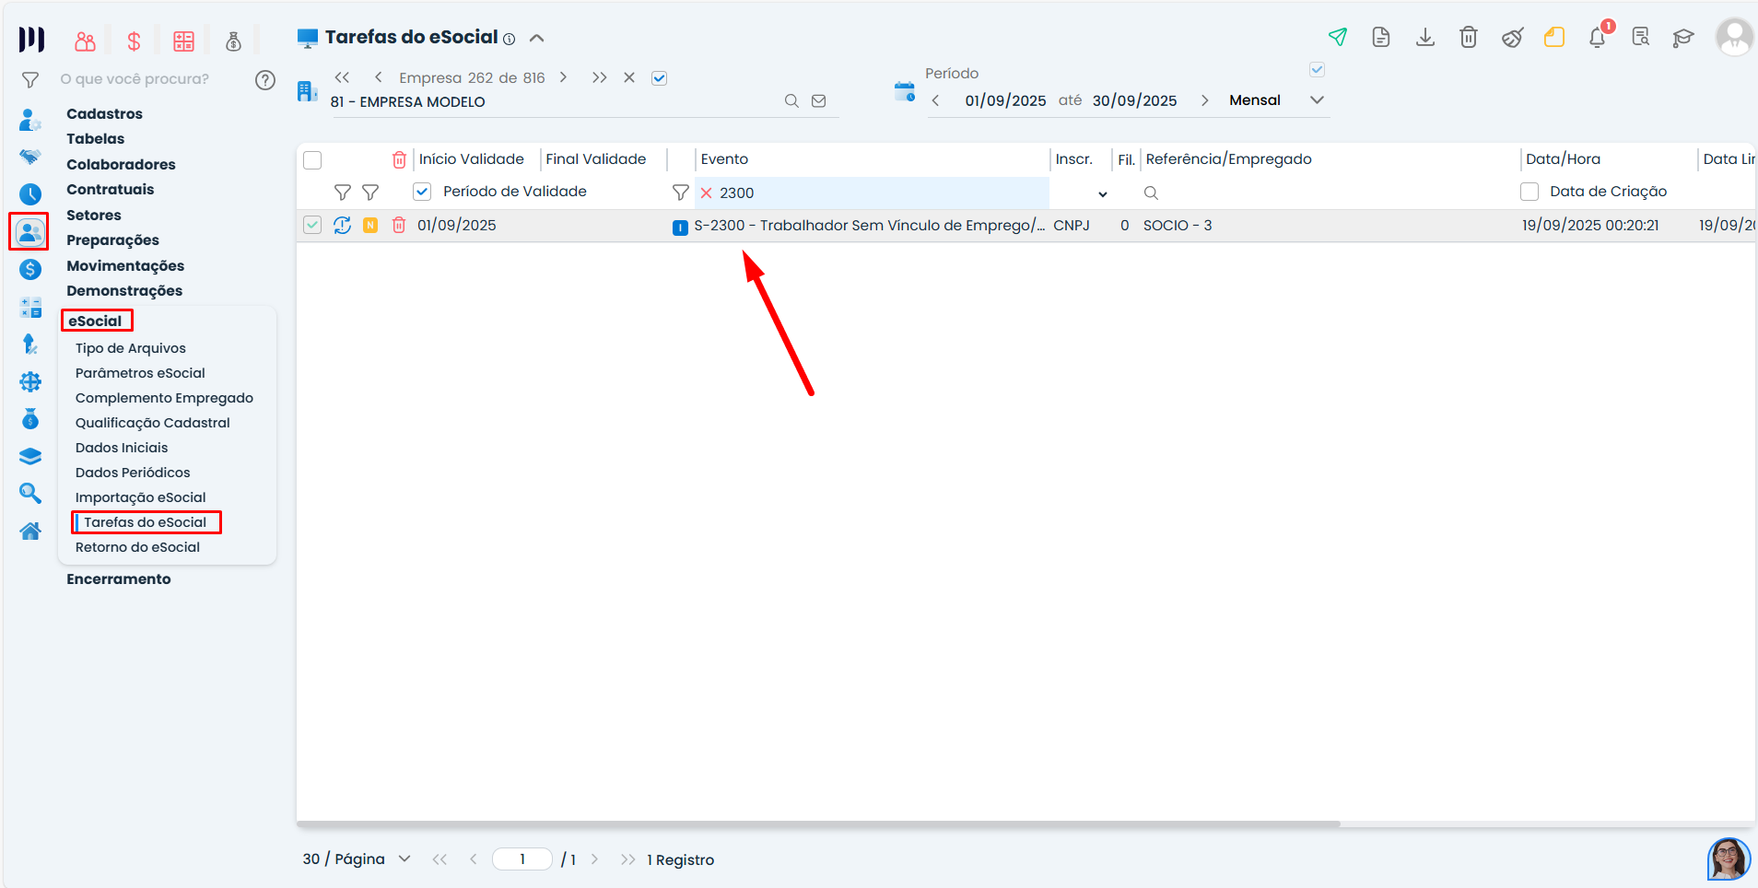
Task: Clear the 2300 event filter with red X
Action: coord(706,193)
